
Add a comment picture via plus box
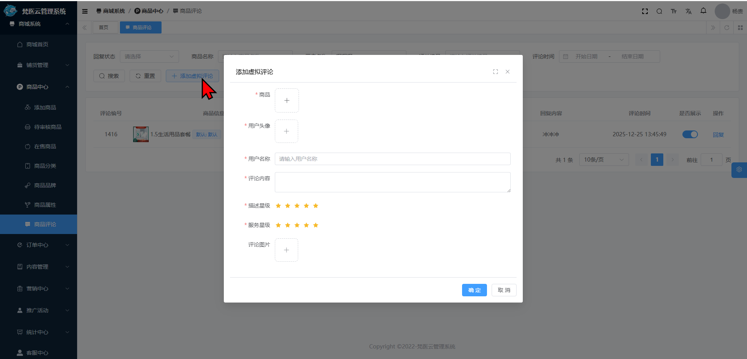pyautogui.click(x=286, y=250)
